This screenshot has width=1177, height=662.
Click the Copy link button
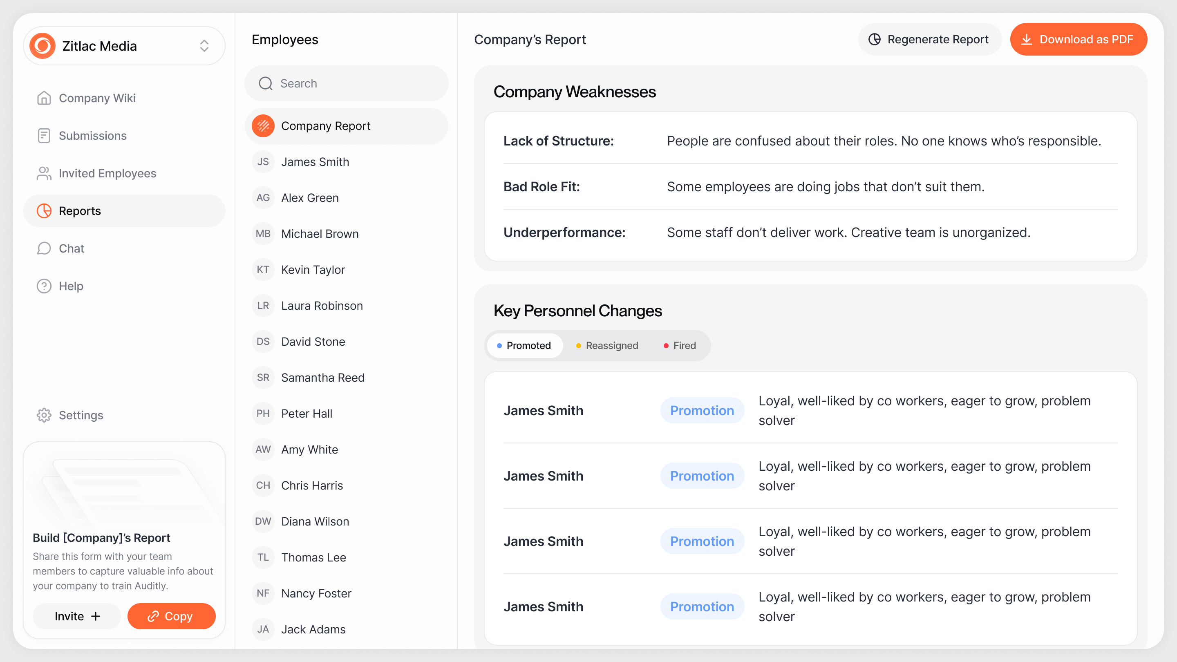pos(171,616)
